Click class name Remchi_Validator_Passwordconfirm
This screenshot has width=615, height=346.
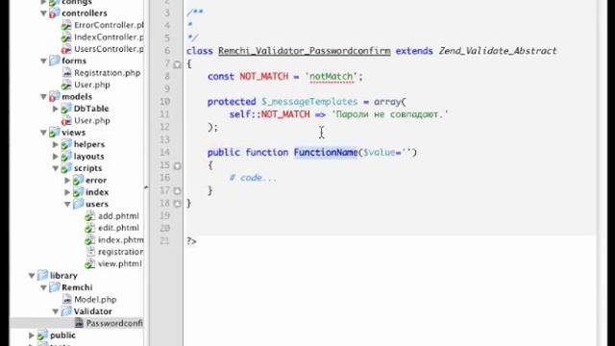(x=304, y=51)
